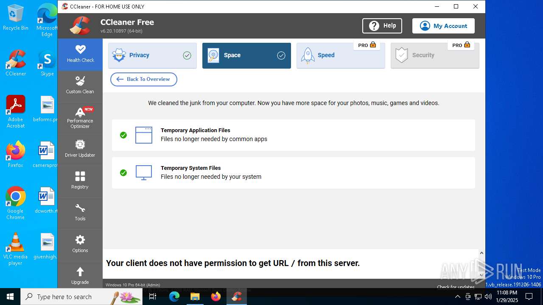The height and width of the screenshot is (305, 543).
Task: Select the Speed PRO tab
Action: (x=341, y=55)
